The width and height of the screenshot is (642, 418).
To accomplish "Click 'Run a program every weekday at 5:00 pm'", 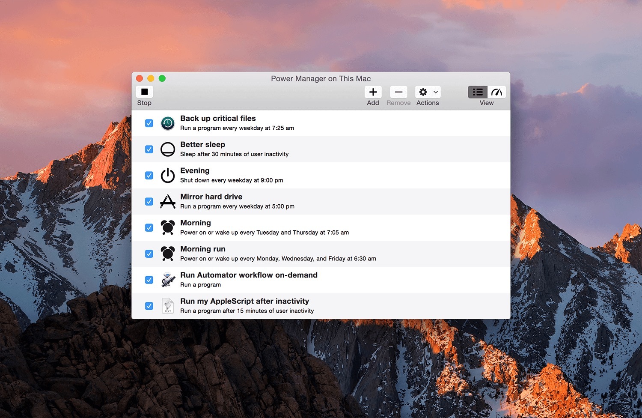I will [x=237, y=206].
